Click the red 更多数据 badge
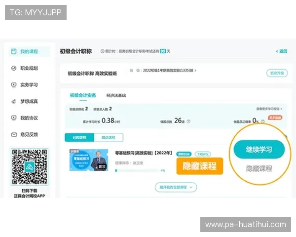296x237 pixels. pyautogui.click(x=275, y=118)
